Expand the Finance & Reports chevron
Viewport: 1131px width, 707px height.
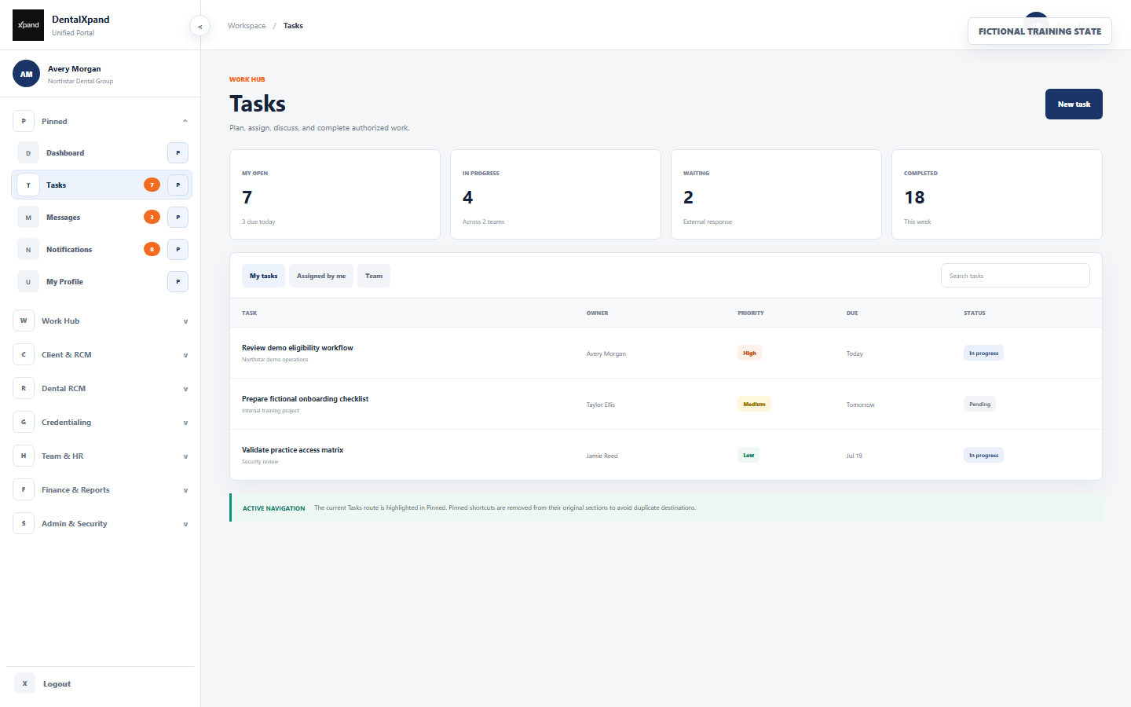coord(185,490)
